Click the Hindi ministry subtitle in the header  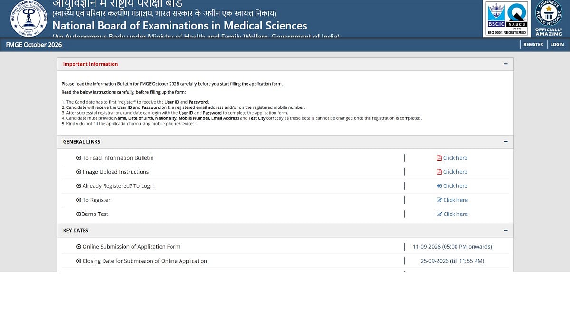point(164,13)
